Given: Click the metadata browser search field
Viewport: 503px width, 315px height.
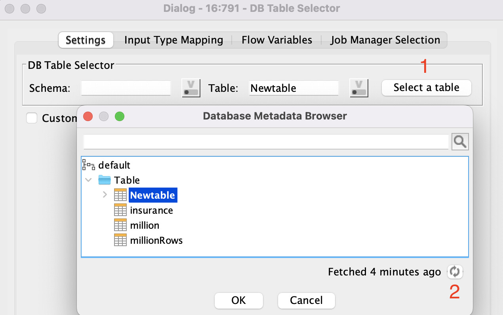Looking at the screenshot, I should [x=266, y=142].
